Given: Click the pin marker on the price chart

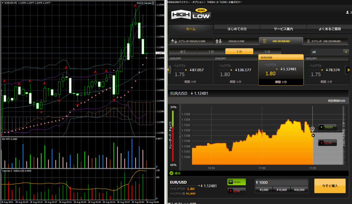Looking at the screenshot, I should [312, 129].
